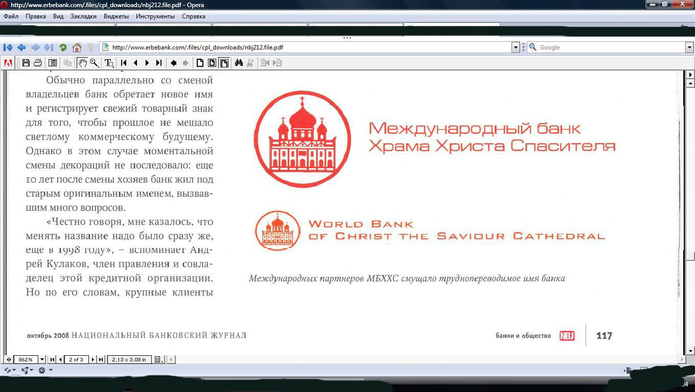This screenshot has height=392, width=695.
Task: Open the Справка menu
Action: pos(194,16)
